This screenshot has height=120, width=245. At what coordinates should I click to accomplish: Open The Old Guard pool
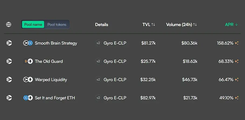point(49,61)
